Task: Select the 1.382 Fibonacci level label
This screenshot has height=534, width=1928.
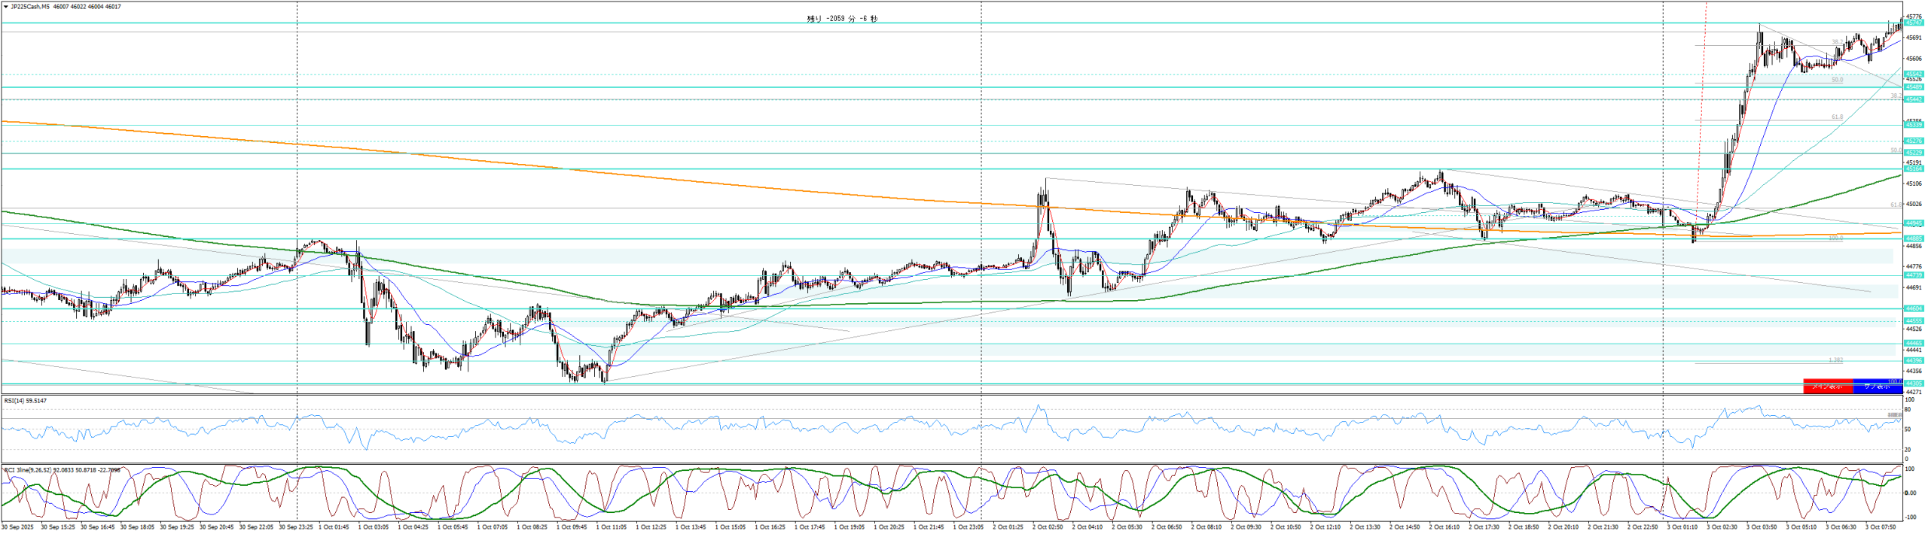Action: (x=1835, y=360)
